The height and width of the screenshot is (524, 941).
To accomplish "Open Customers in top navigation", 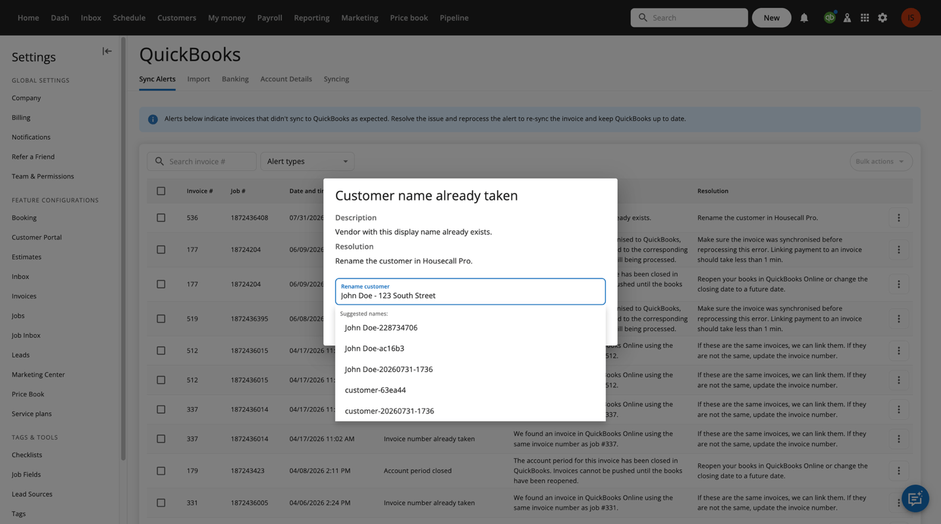I will [x=176, y=18].
